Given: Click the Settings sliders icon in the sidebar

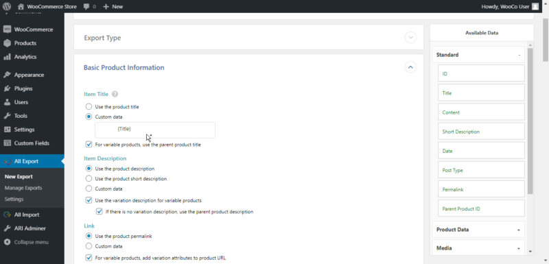Looking at the screenshot, I should (8, 130).
